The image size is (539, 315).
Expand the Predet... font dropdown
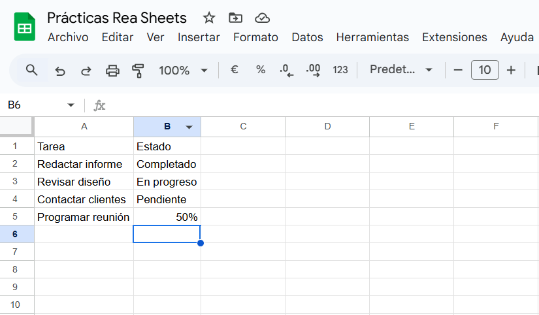[x=401, y=70]
